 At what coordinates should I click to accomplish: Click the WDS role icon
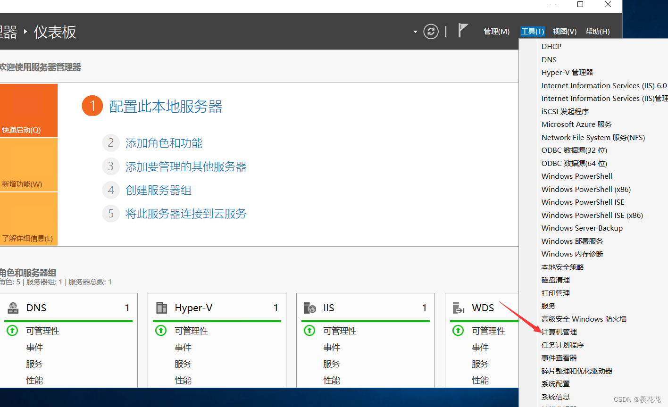459,308
